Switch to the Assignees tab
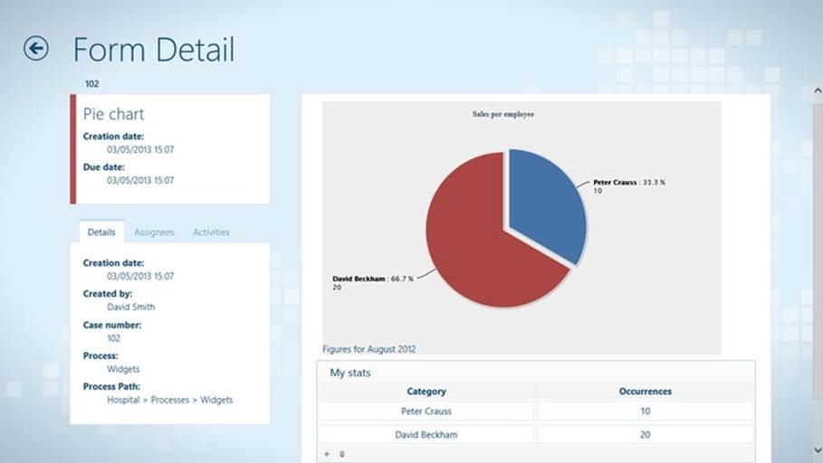This screenshot has width=823, height=463. pos(154,232)
